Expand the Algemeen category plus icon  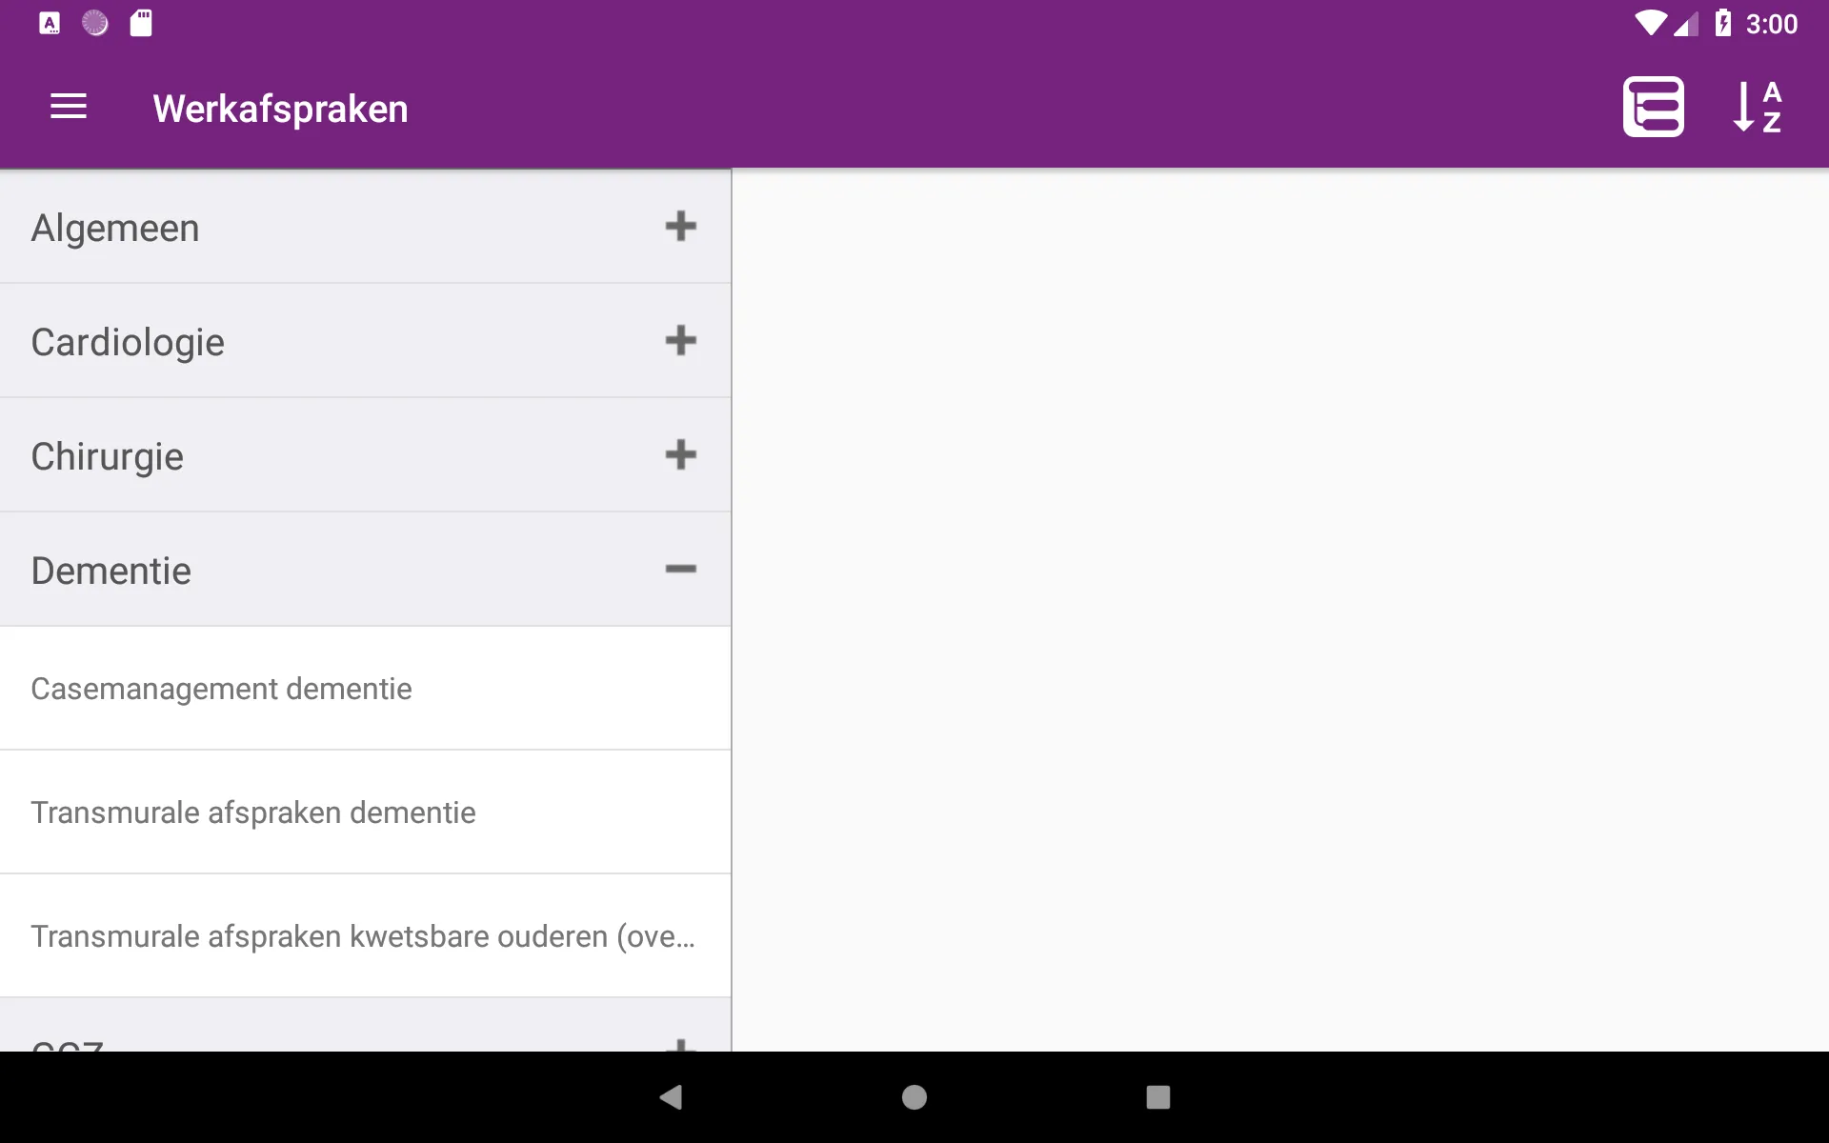680,227
